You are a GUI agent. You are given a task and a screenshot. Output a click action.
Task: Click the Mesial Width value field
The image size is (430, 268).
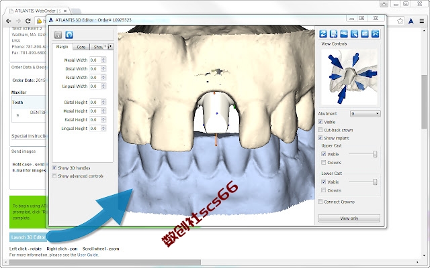click(x=95, y=60)
